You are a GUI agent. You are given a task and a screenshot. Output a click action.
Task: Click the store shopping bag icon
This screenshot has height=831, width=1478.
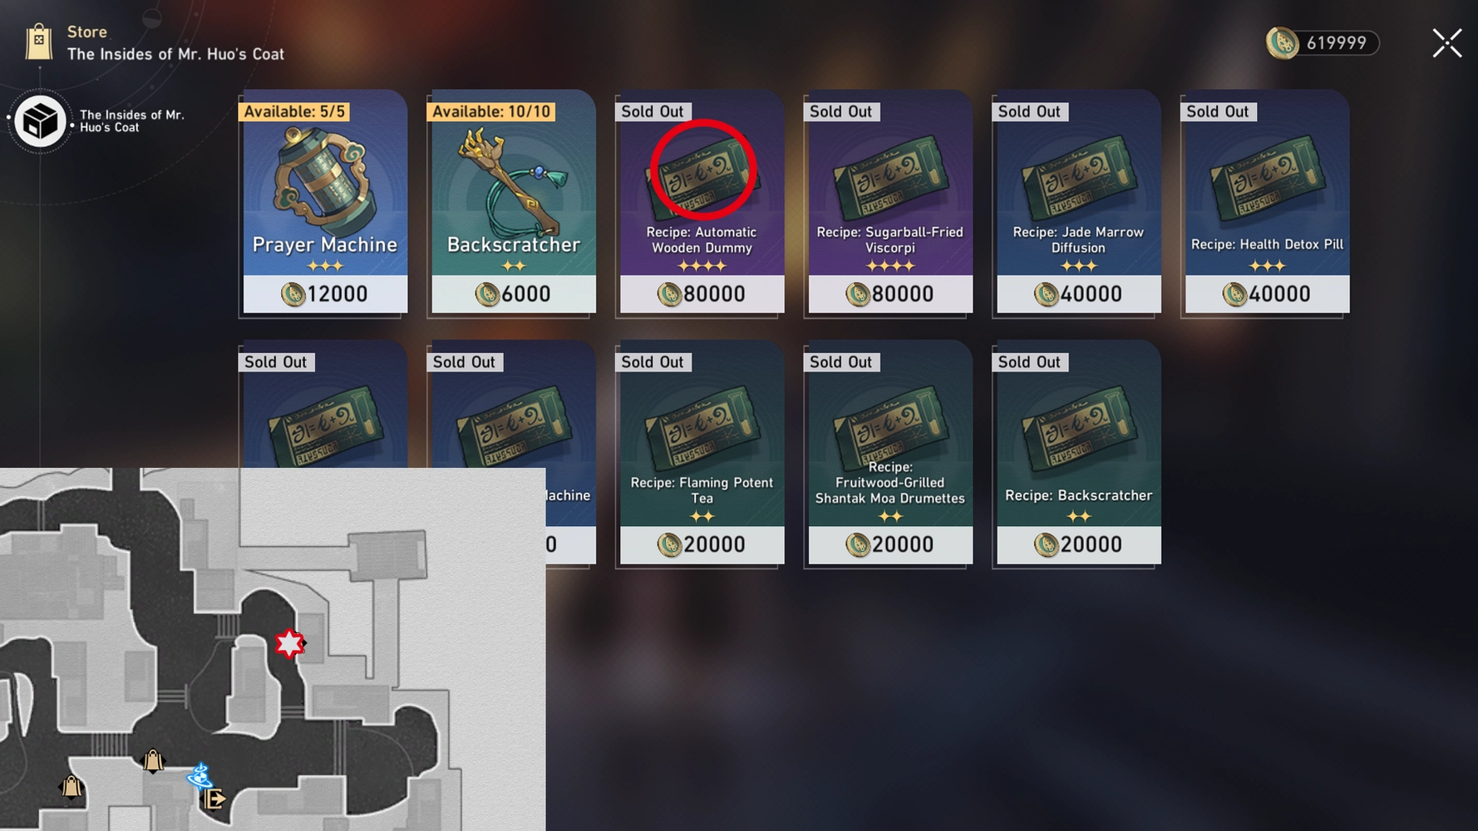[x=39, y=42]
